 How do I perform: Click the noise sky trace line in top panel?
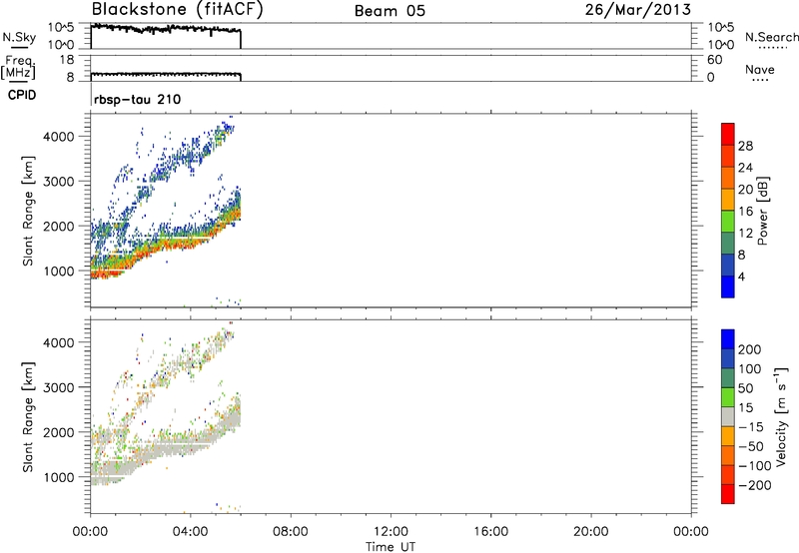pos(166,29)
